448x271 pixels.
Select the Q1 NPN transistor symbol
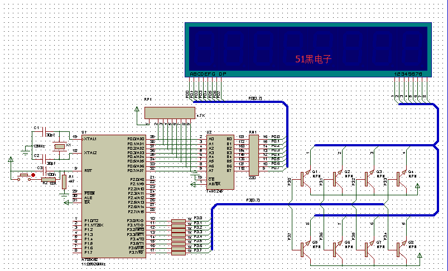point(305,179)
